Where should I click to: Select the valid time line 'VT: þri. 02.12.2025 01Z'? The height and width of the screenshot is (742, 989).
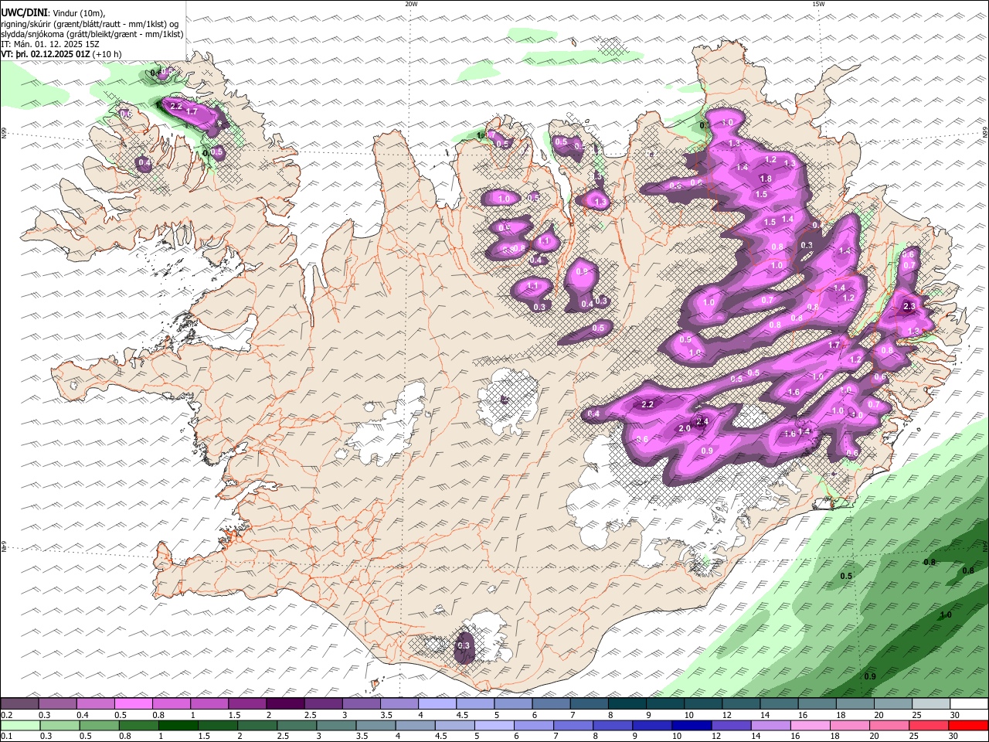(x=45, y=54)
